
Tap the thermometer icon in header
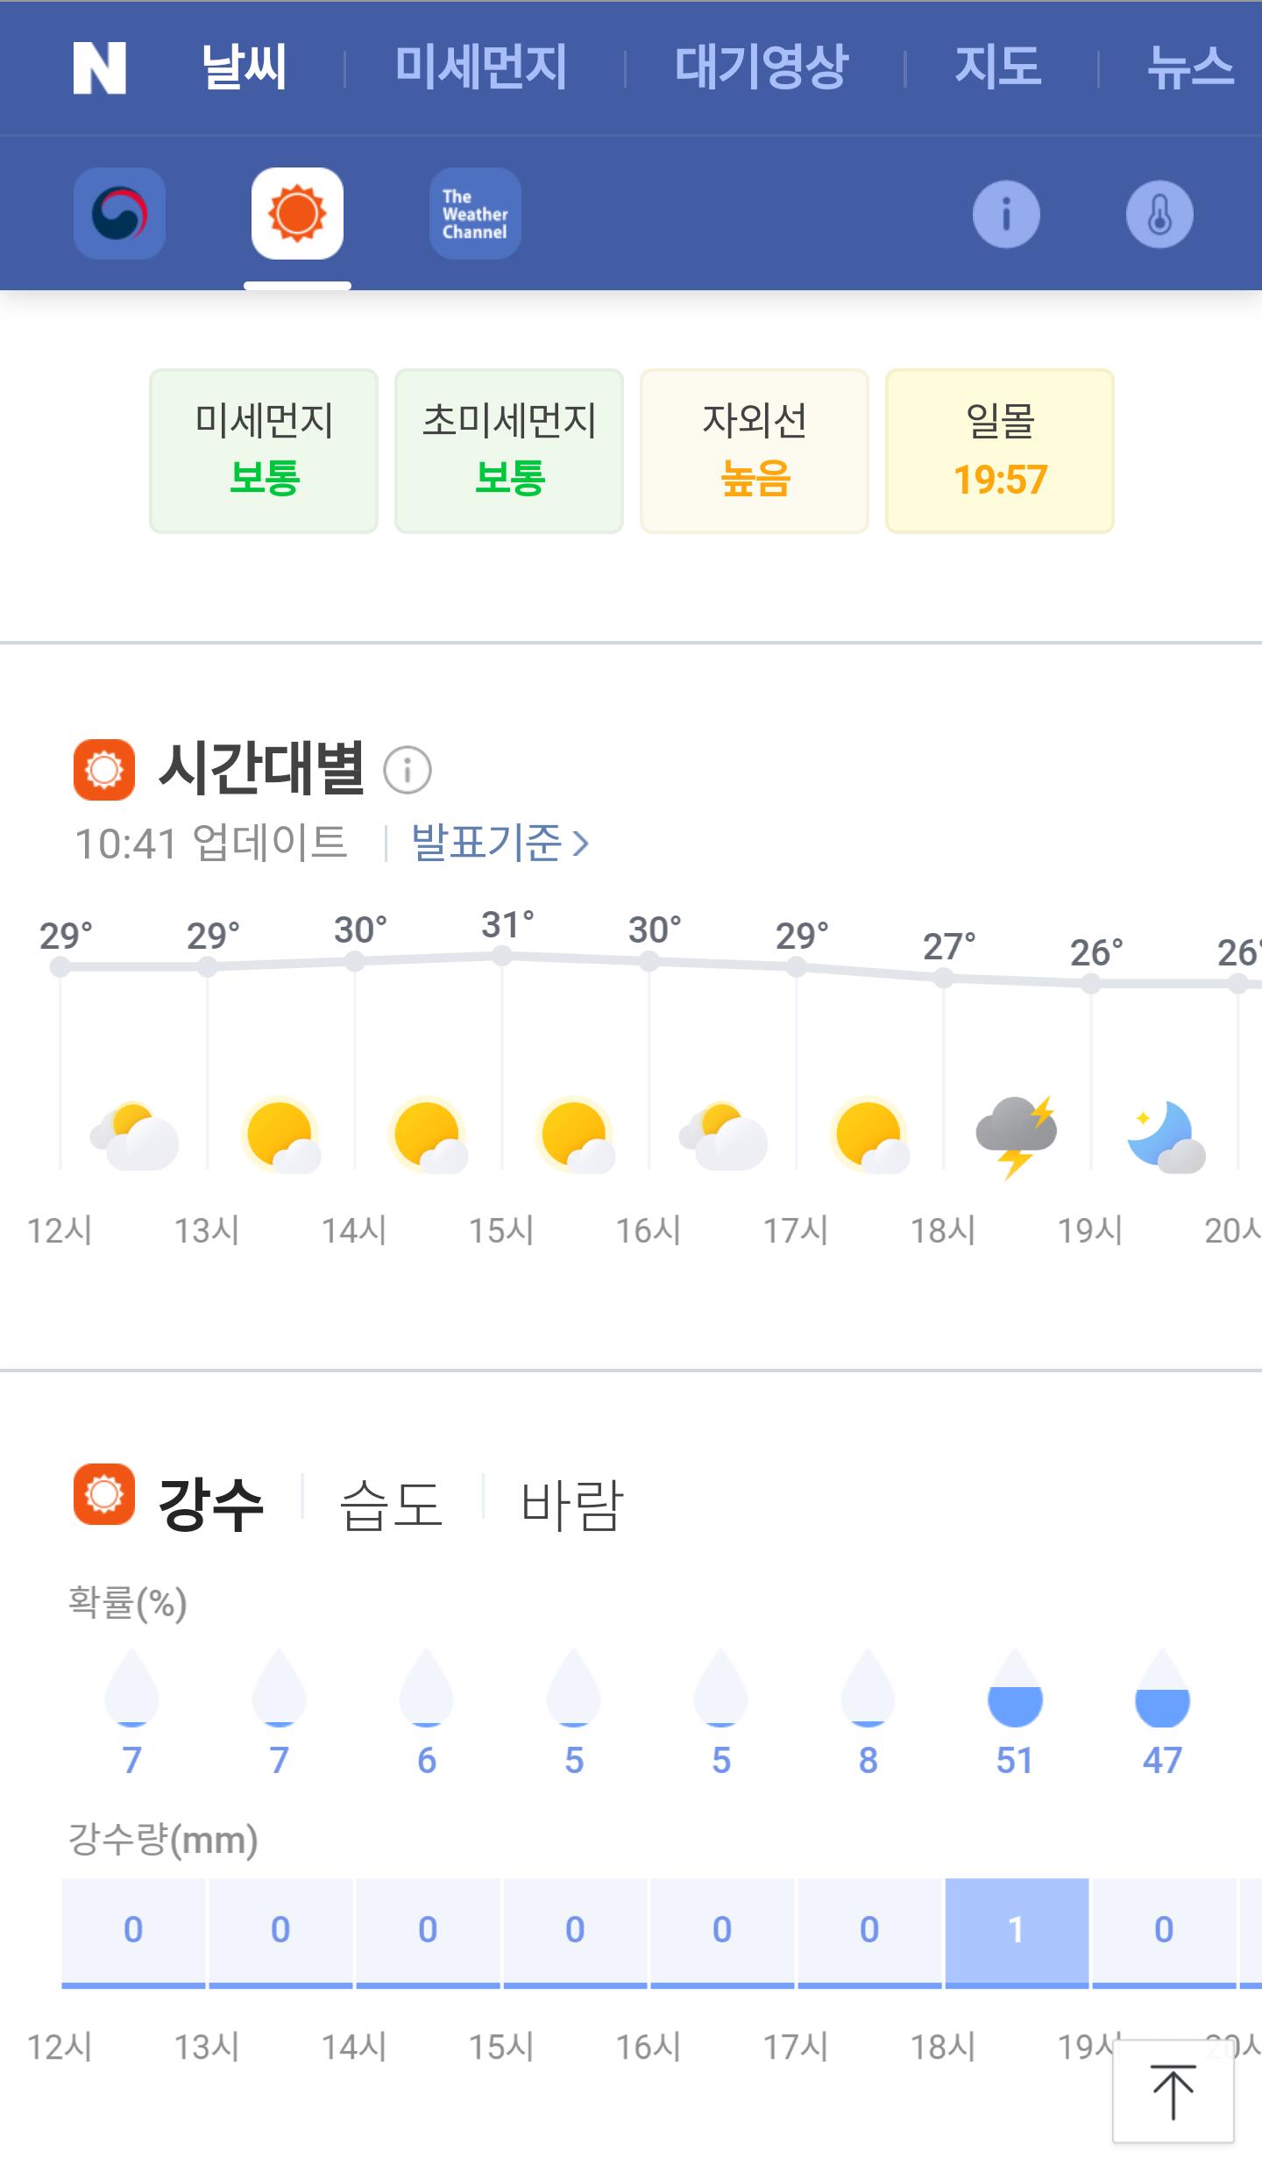[1159, 214]
